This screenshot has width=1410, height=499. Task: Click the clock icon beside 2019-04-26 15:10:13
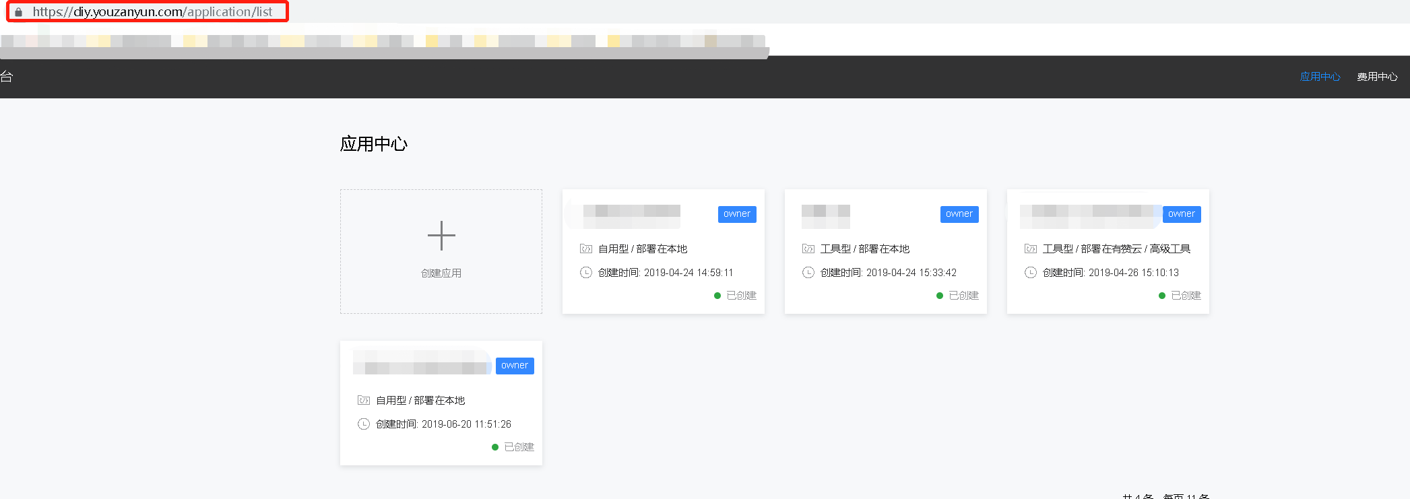(1031, 272)
